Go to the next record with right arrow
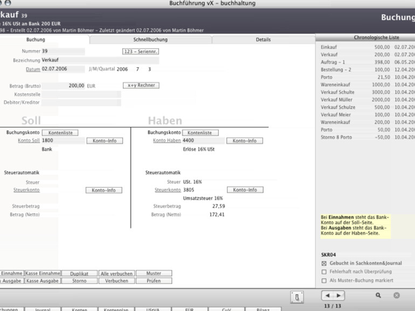 (339, 295)
